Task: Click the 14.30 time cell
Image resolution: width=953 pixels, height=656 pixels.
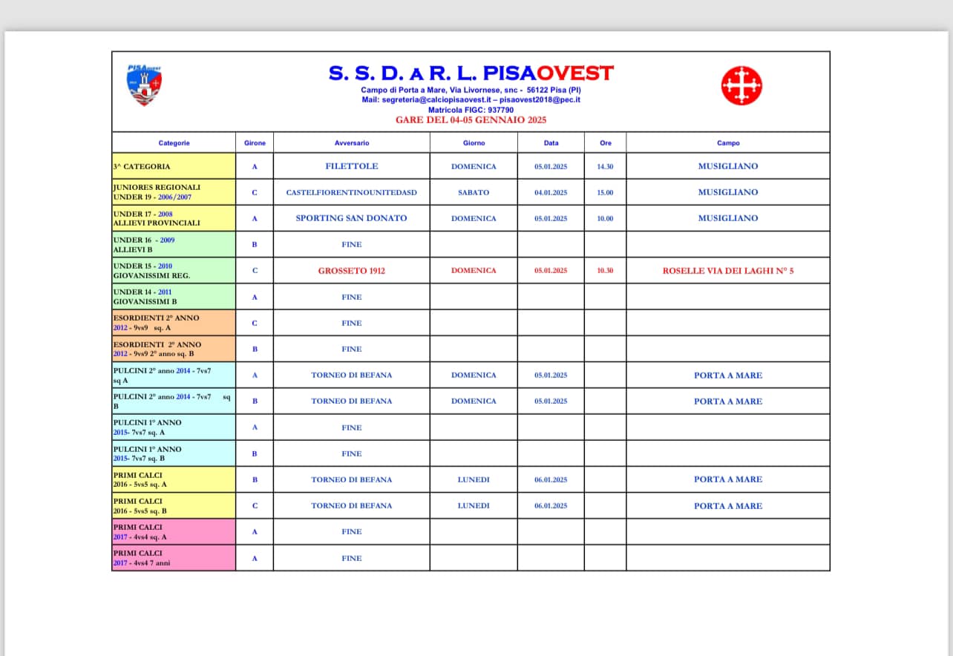Action: [605, 166]
